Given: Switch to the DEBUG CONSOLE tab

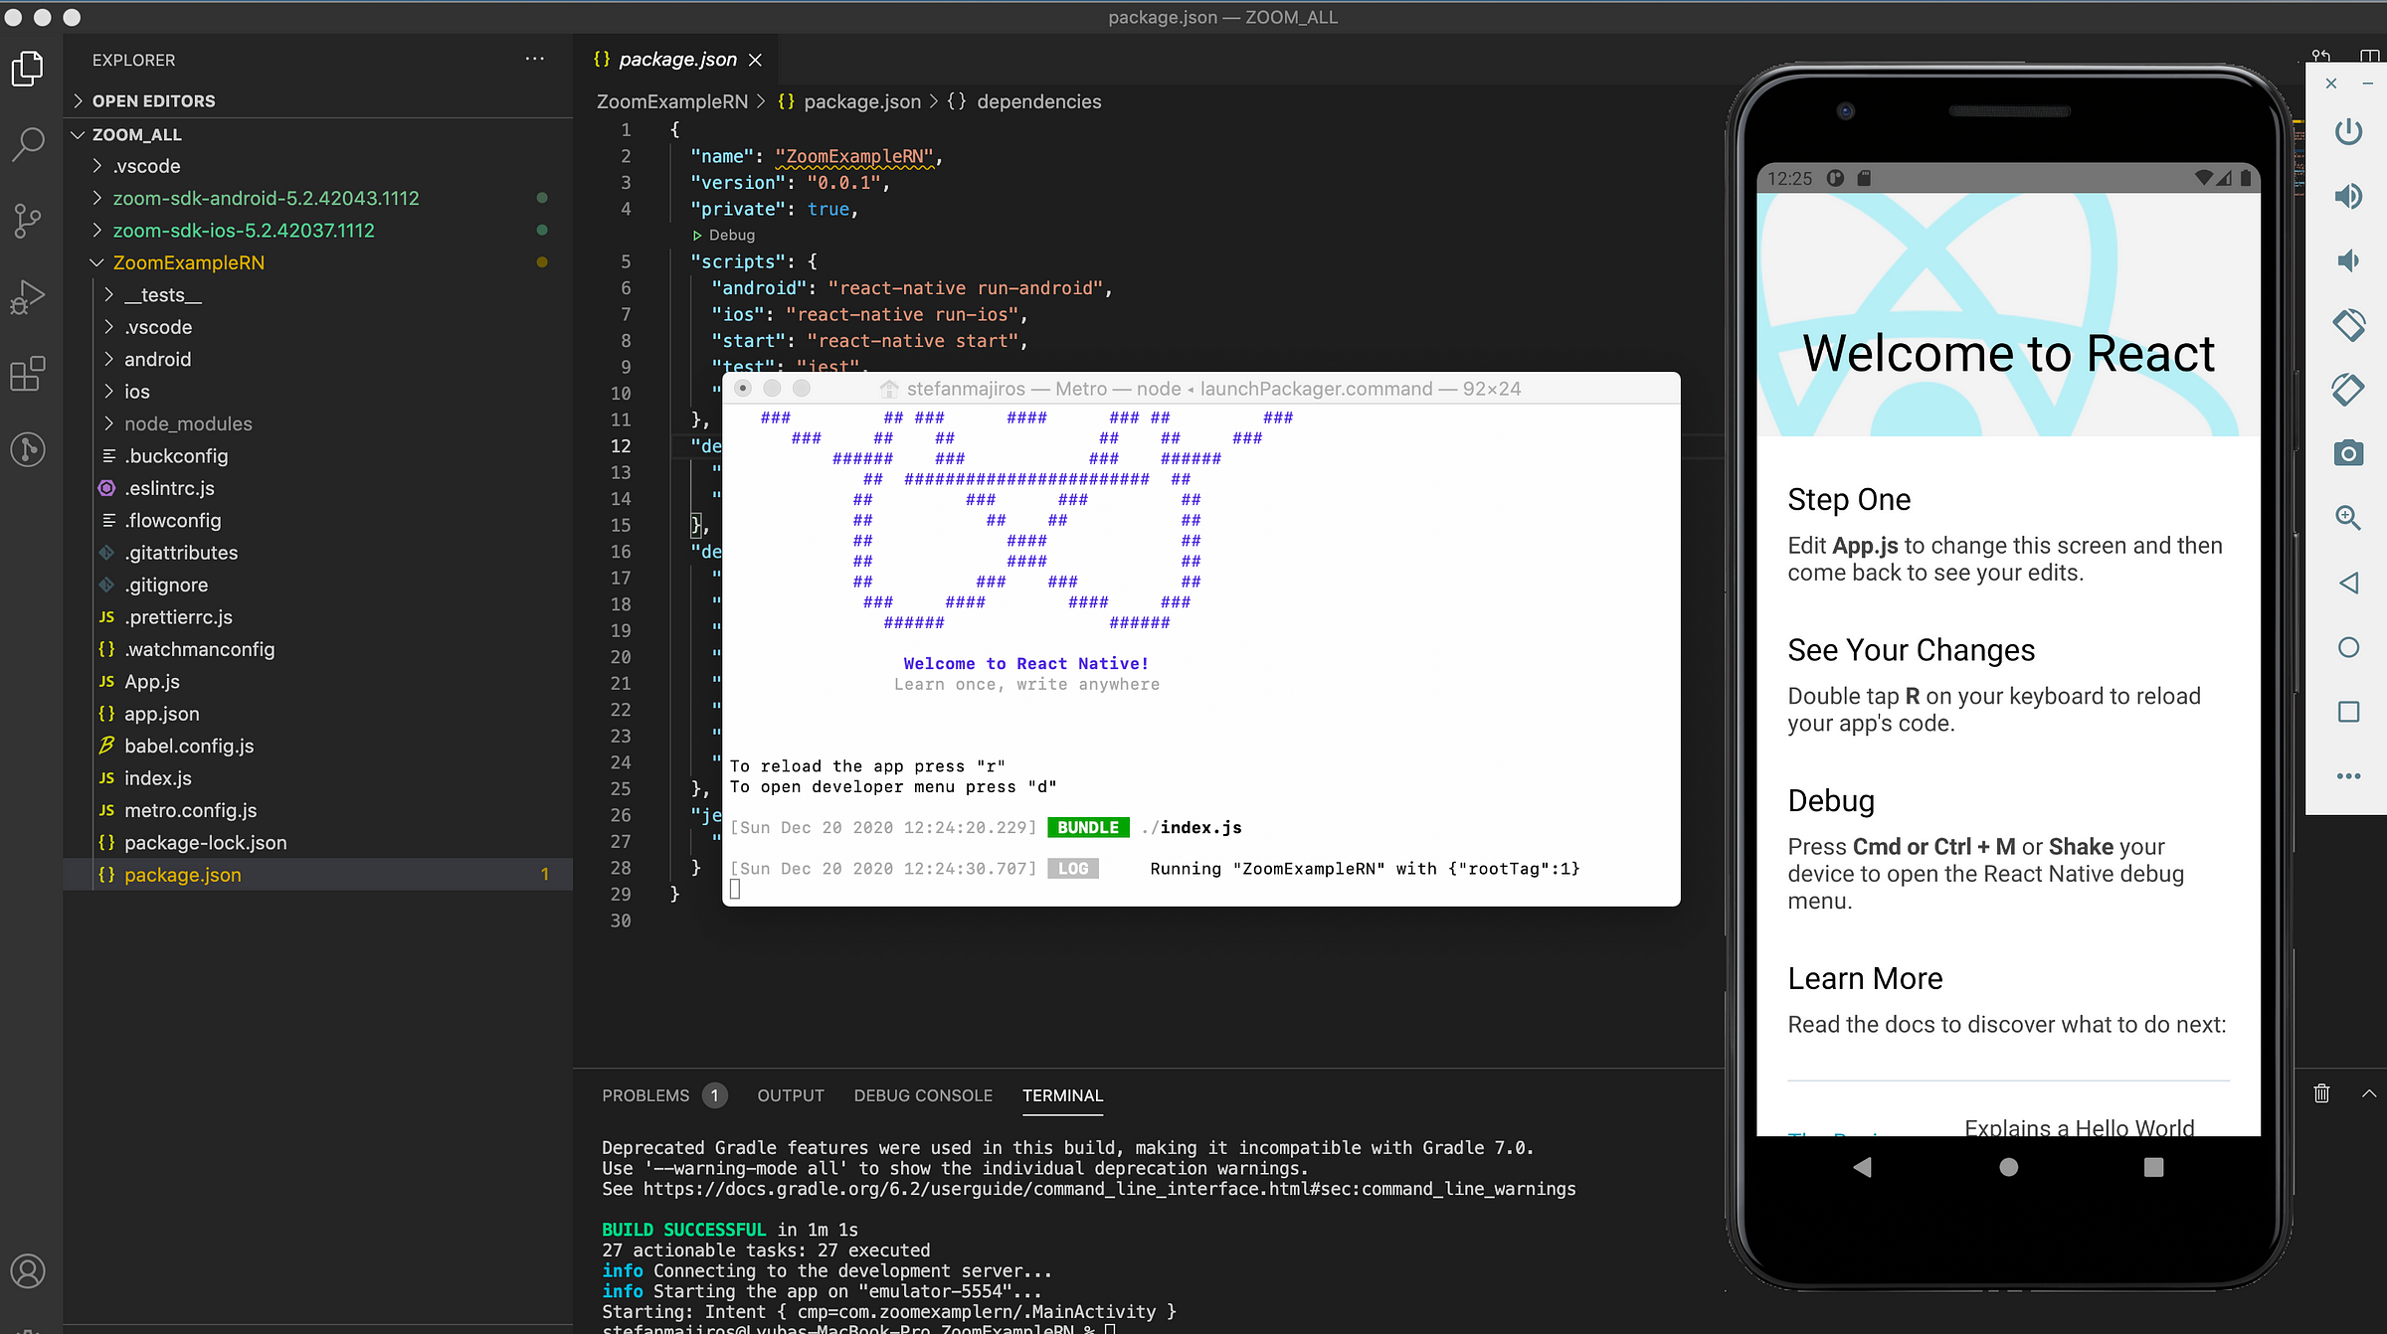Looking at the screenshot, I should click(923, 1095).
